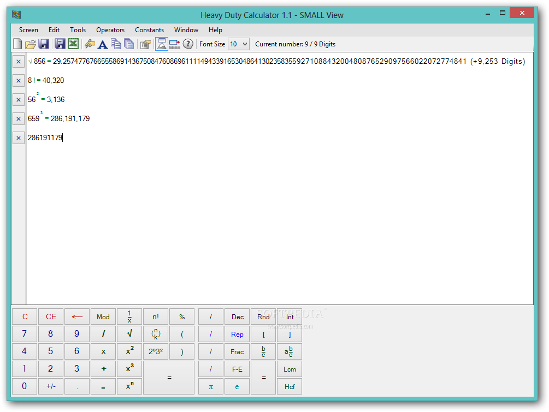Open help with the question mark icon
This screenshot has height=412, width=549.
(x=188, y=44)
